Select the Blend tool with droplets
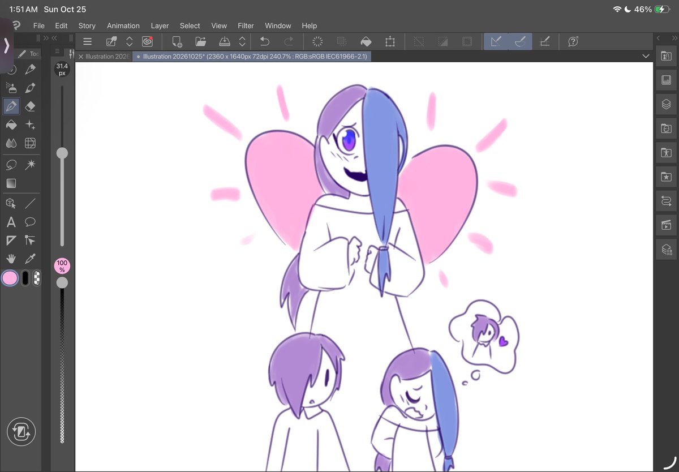This screenshot has width=679, height=472. click(x=11, y=143)
